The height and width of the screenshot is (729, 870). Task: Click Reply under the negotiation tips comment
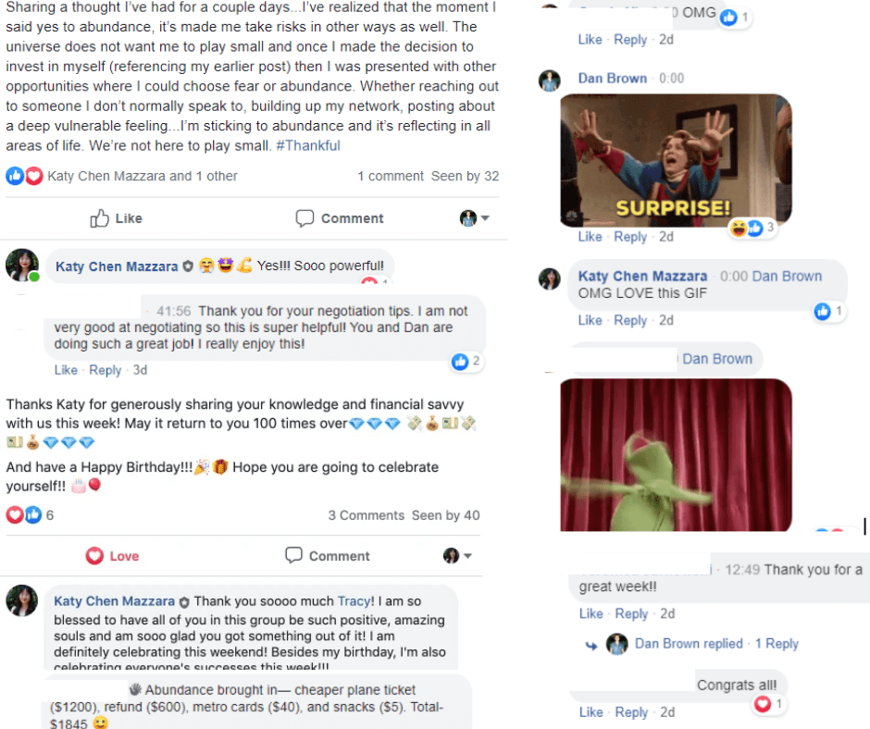105,370
